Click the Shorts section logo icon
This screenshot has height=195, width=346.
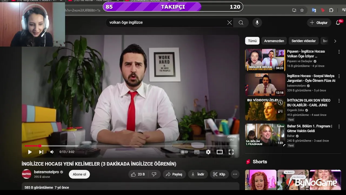(248, 162)
